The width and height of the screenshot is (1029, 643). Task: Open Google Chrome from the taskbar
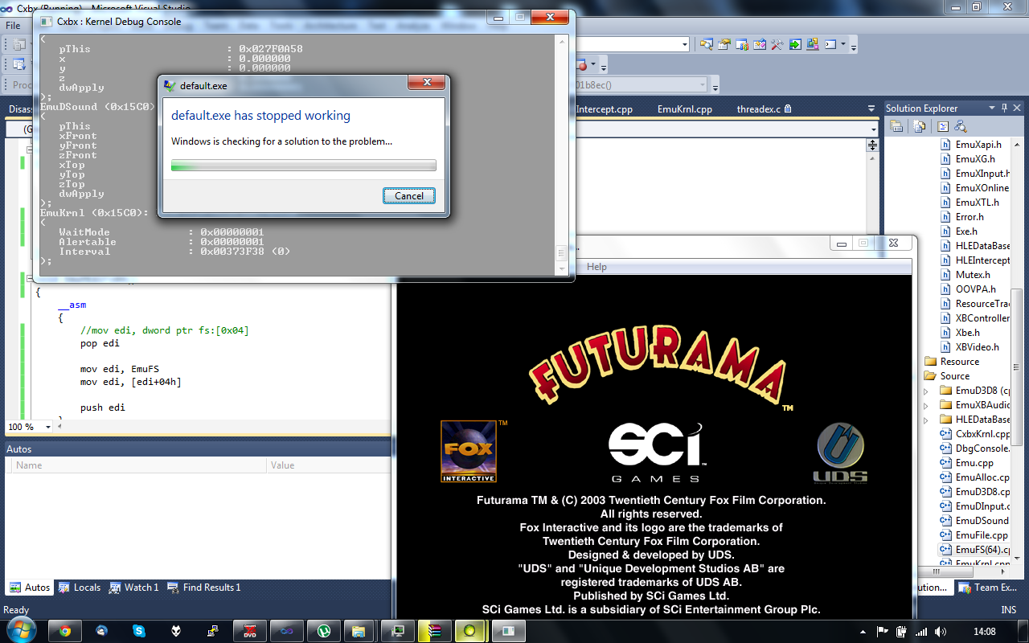(x=65, y=632)
